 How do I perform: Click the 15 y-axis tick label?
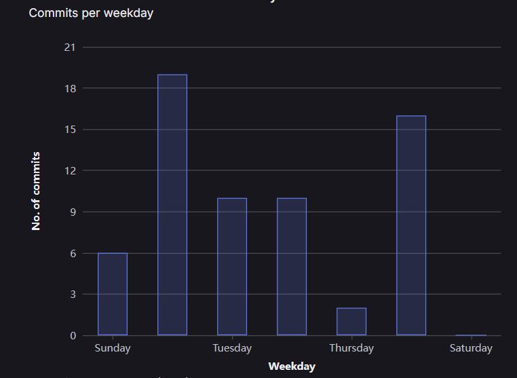coord(70,130)
